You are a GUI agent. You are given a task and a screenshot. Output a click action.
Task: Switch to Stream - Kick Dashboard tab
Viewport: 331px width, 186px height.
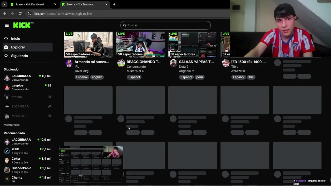[33, 4]
